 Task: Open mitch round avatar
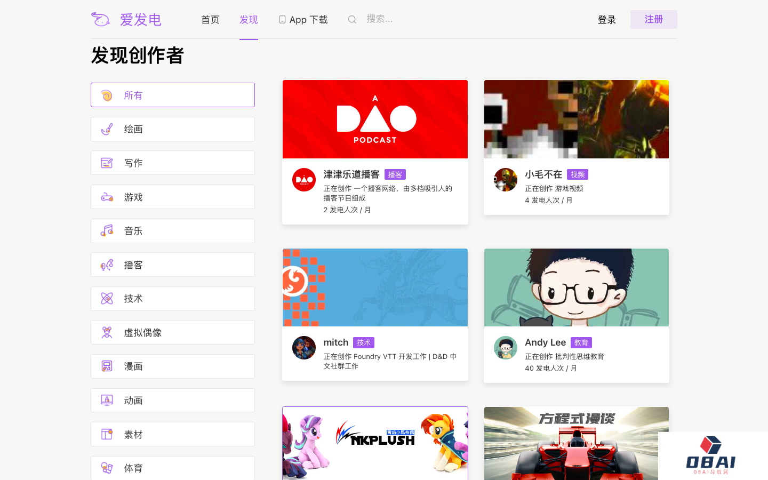coord(304,348)
